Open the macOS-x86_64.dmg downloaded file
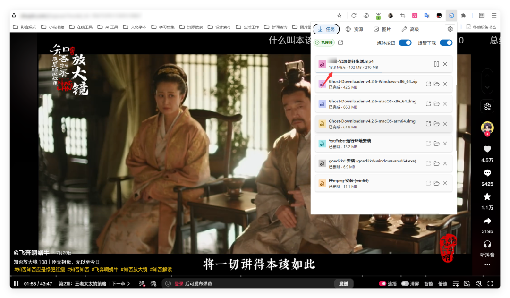The width and height of the screenshot is (510, 298). [428, 104]
